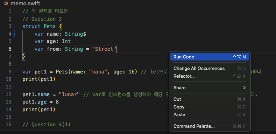Click print(pet1) on line 14
This screenshot has width=276, height=134.
(x=39, y=110)
